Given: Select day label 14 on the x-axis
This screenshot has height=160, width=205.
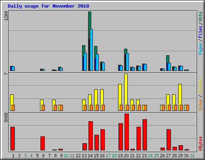Looking at the screenshot, I should (x=90, y=156).
